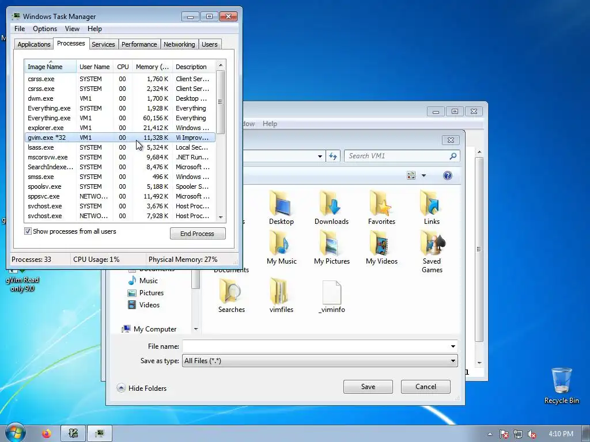Image resolution: width=590 pixels, height=442 pixels.
Task: Click the change view icon in save dialog
Action: coord(411,176)
